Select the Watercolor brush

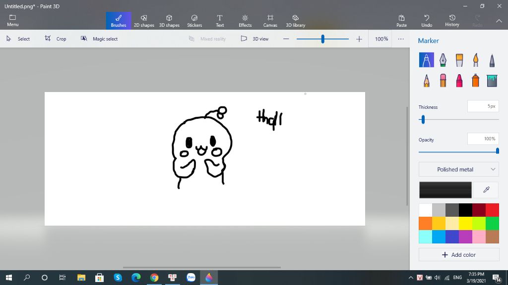476,60
